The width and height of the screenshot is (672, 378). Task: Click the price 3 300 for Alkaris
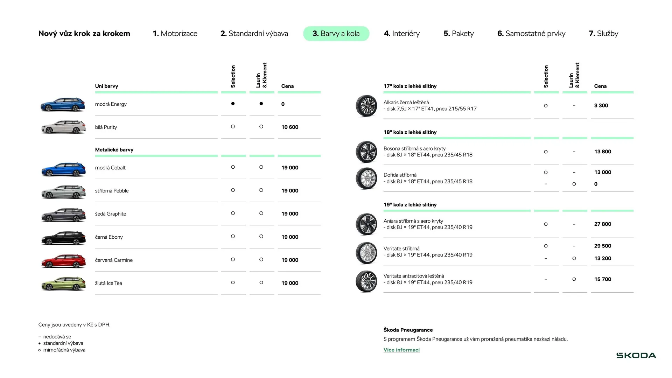click(601, 106)
